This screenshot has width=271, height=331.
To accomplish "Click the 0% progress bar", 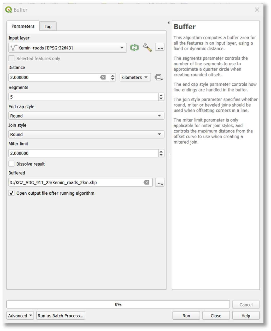I will point(118,304).
